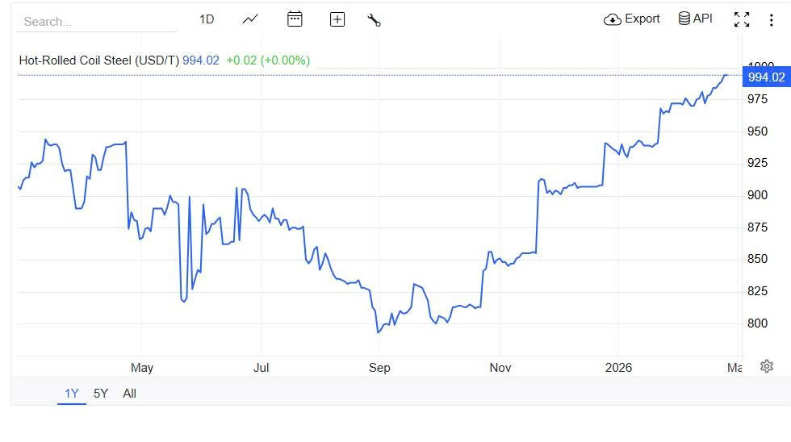The height and width of the screenshot is (442, 791).
Task: Click the Export cloud download button
Action: 632,19
